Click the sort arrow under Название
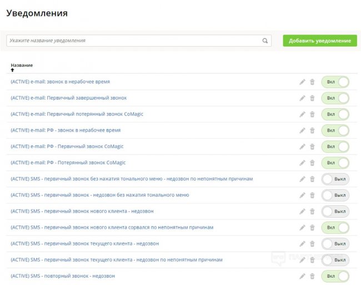The width and height of the screenshot is (361, 285). 13,70
